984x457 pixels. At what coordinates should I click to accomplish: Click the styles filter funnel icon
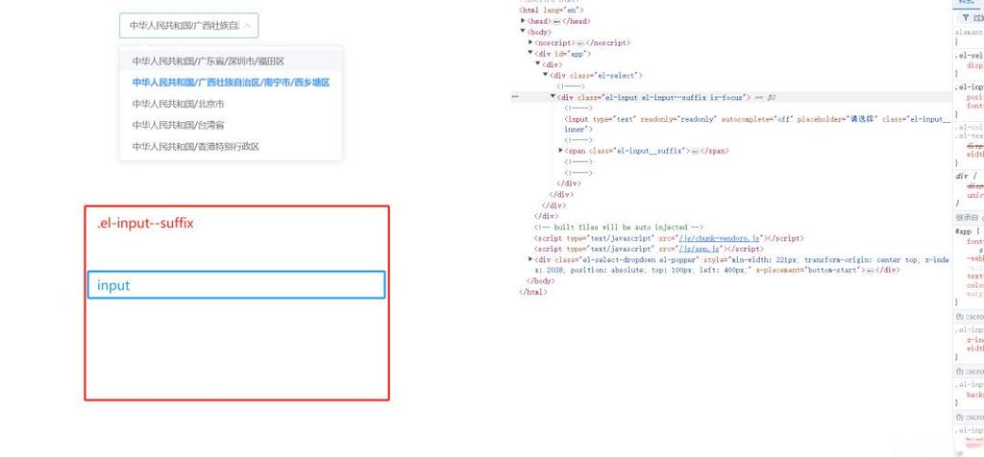click(966, 17)
